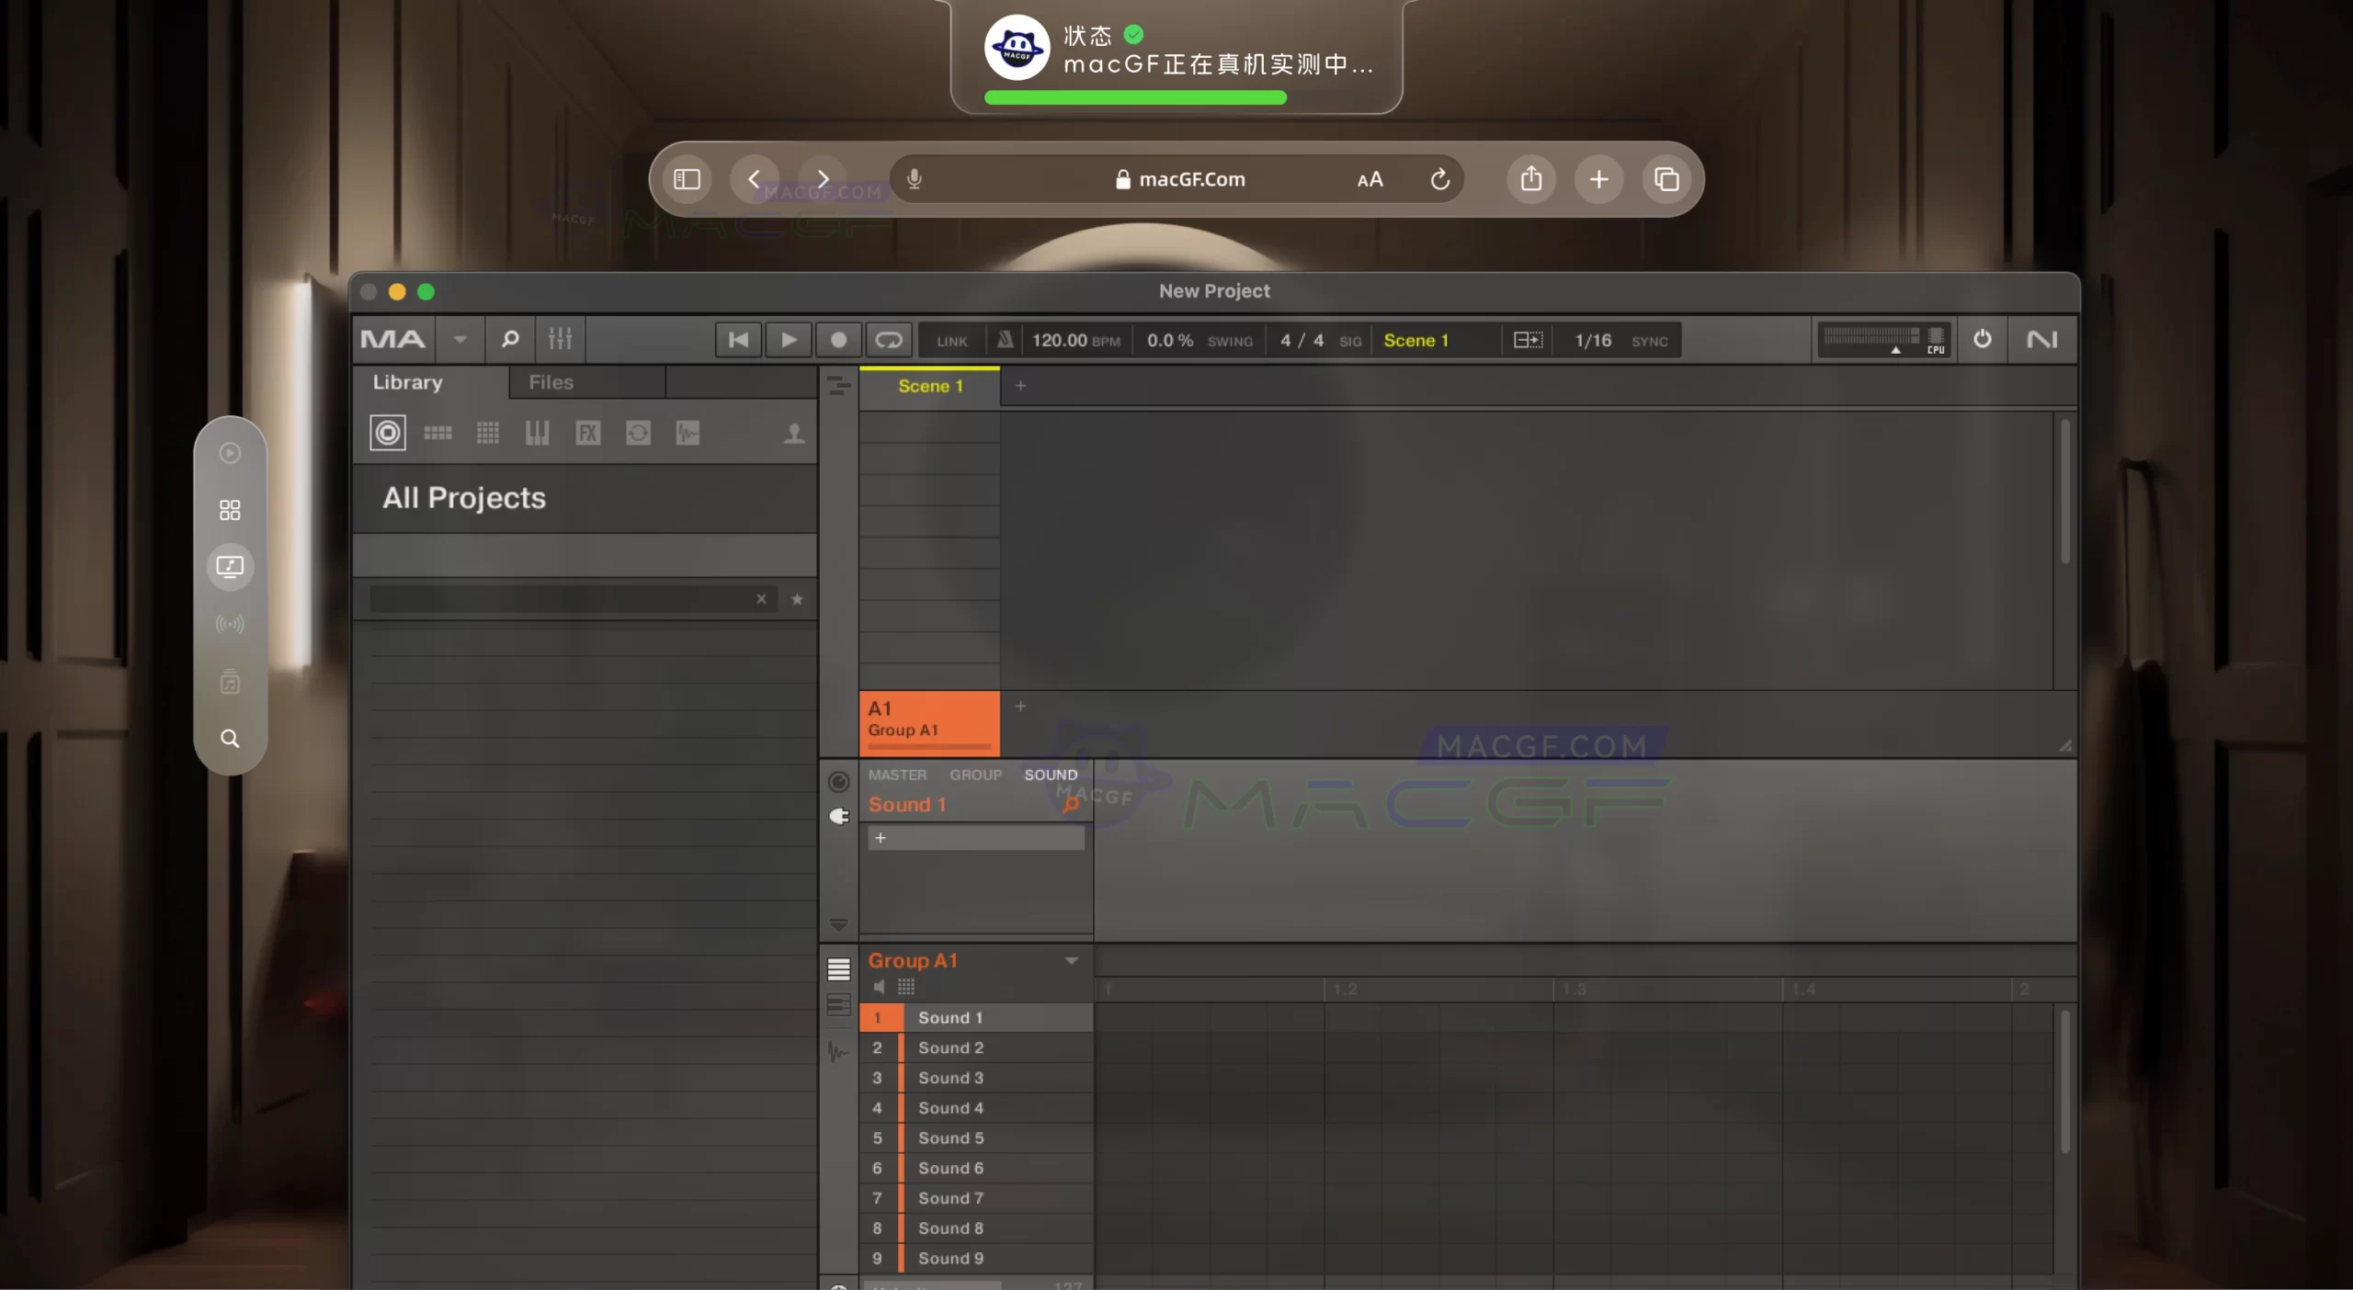Toggle User content in the Library browser
The height and width of the screenshot is (1290, 2353).
[x=793, y=433]
